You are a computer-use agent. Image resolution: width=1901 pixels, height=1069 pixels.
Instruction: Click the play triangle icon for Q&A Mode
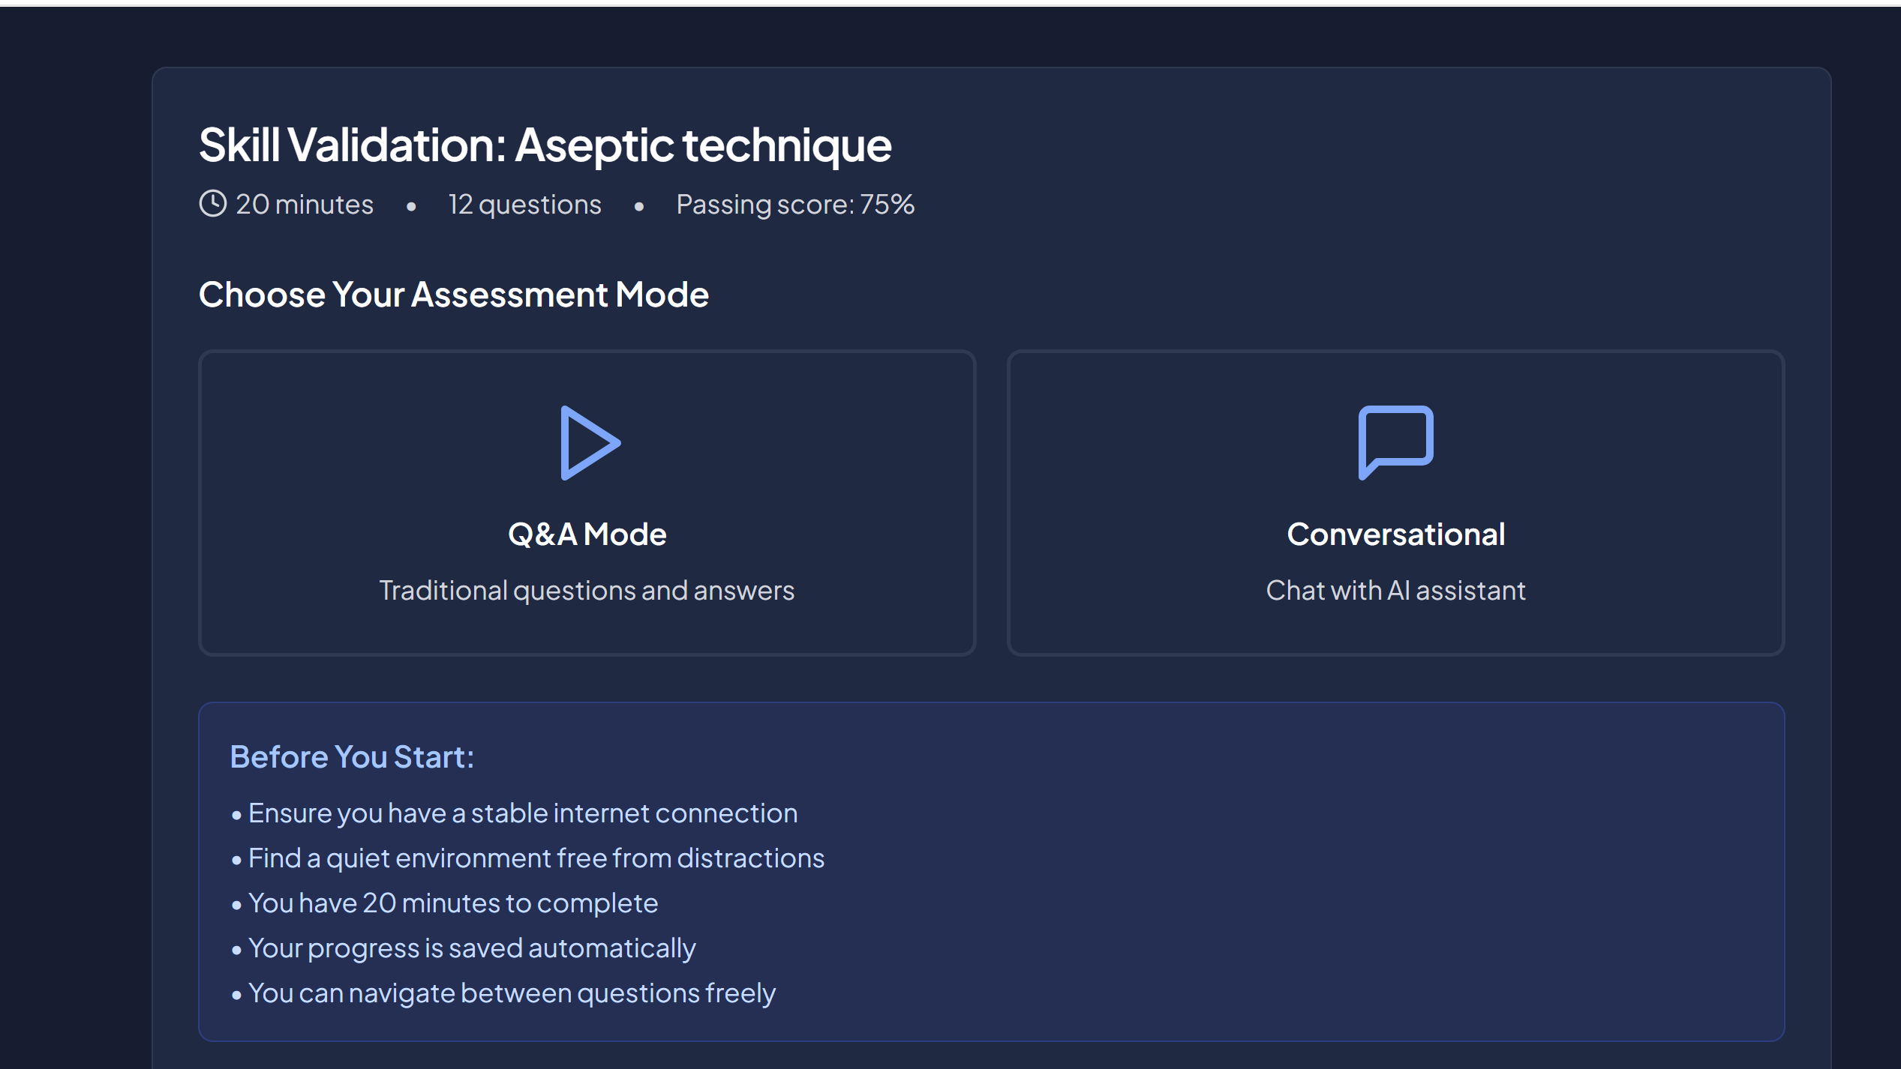pos(590,443)
